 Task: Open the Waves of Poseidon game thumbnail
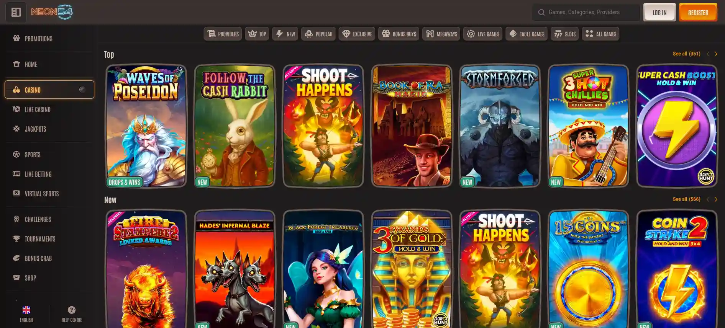[x=146, y=126]
